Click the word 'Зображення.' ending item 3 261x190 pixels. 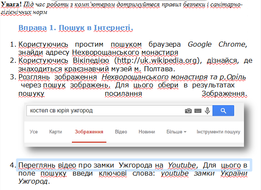pyautogui.click(x=224, y=94)
